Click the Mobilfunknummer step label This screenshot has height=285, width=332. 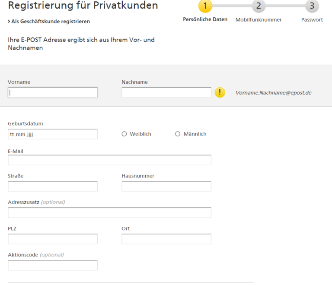click(x=259, y=20)
